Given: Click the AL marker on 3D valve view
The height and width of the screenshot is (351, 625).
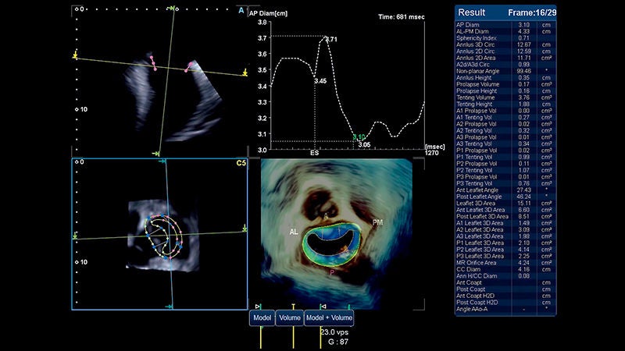Looking at the screenshot, I should point(294,232).
